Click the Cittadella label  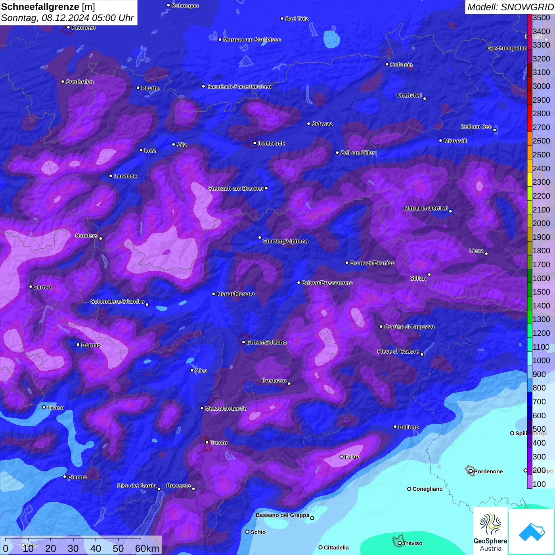pos(336,547)
